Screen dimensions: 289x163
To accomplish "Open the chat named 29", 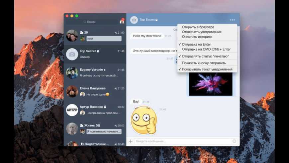I will [95, 36].
